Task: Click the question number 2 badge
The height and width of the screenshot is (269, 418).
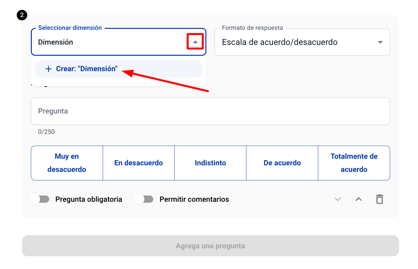Action: point(22,15)
